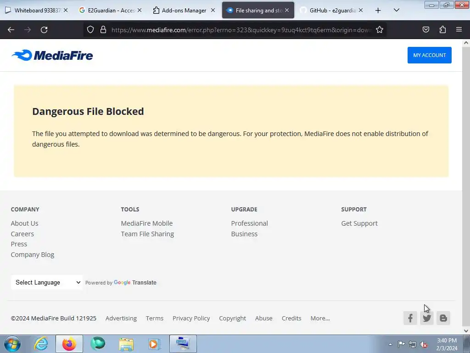Open the Advertising footer link
This screenshot has height=353, width=470.
(x=121, y=318)
